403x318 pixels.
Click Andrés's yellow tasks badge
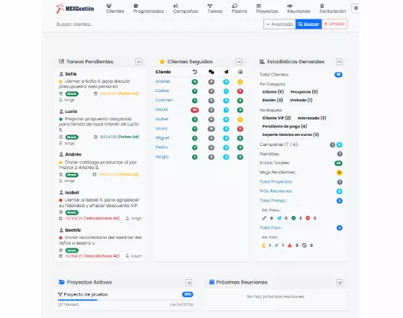pos(240,82)
